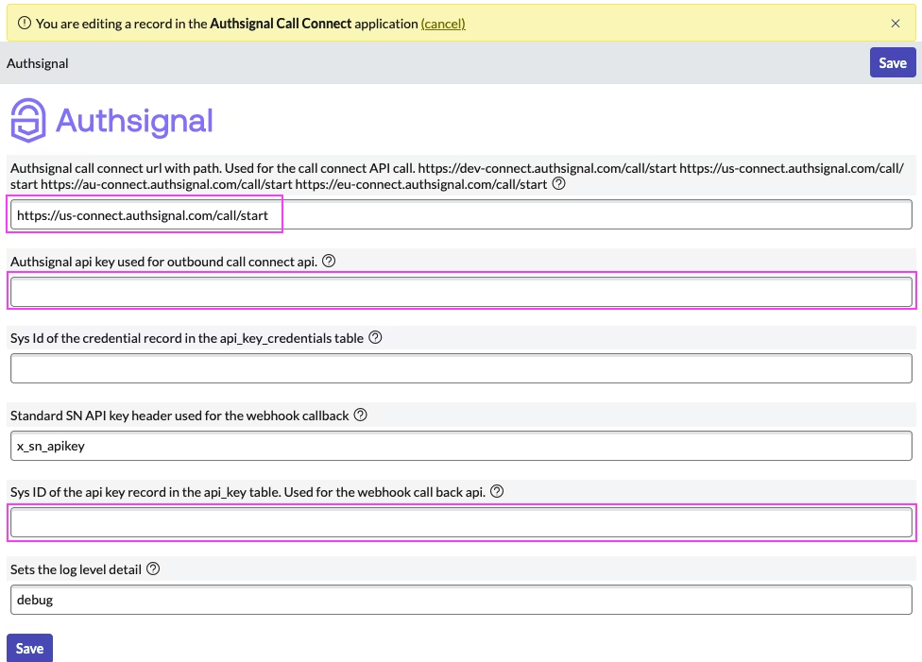
Task: Click the Authsignal logo
Action: [x=111, y=121]
